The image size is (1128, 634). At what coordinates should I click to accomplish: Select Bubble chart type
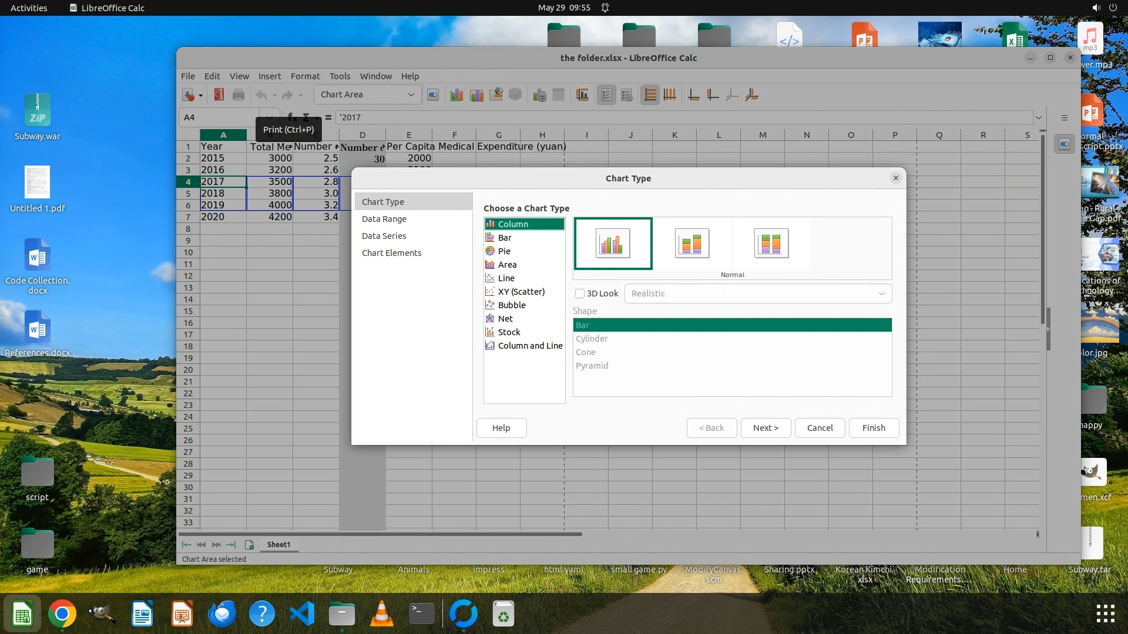click(511, 305)
